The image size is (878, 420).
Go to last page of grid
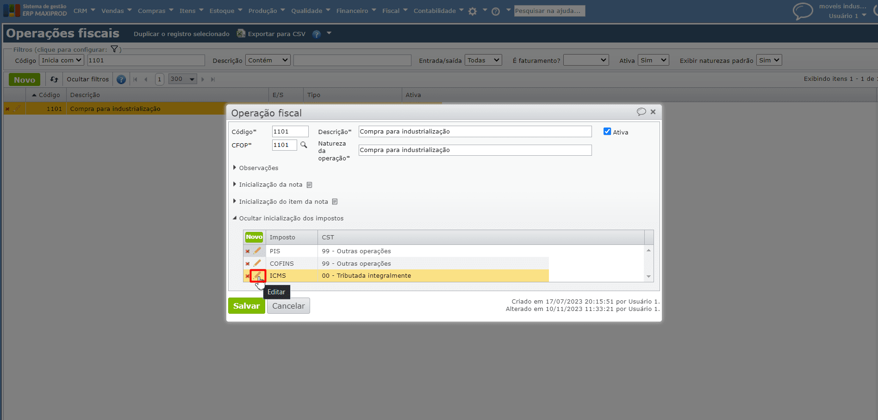(x=213, y=79)
